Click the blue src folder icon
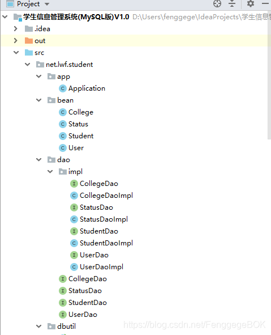Image resolution: width=271 pixels, height=335 pixels. (29, 53)
